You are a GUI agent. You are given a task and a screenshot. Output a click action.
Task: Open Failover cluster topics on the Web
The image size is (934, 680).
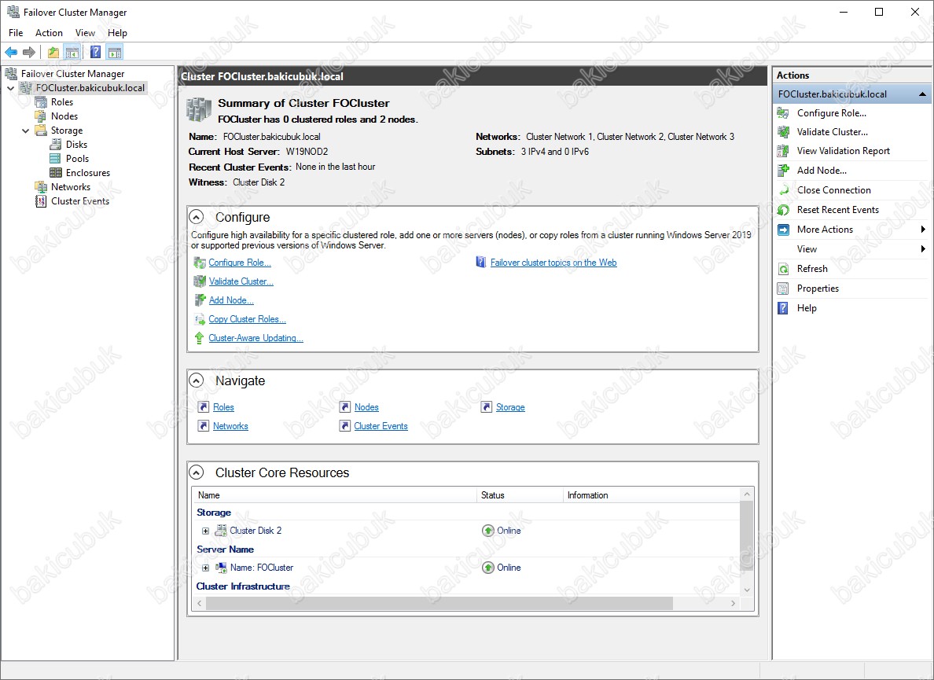pyautogui.click(x=553, y=263)
